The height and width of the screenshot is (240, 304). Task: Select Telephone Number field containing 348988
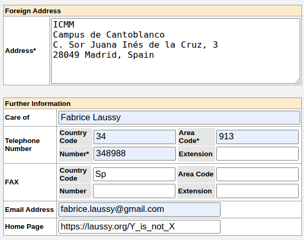pos(134,154)
